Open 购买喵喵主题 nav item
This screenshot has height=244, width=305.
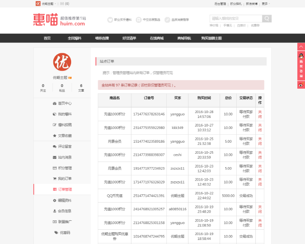[211, 38]
